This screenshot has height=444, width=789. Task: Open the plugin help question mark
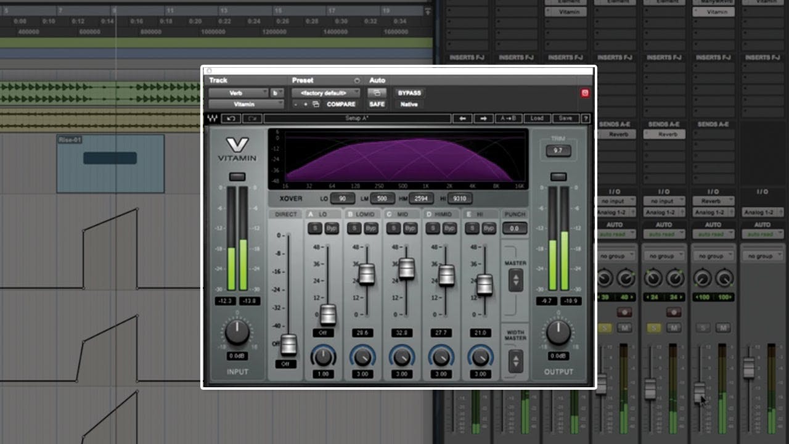coord(586,118)
